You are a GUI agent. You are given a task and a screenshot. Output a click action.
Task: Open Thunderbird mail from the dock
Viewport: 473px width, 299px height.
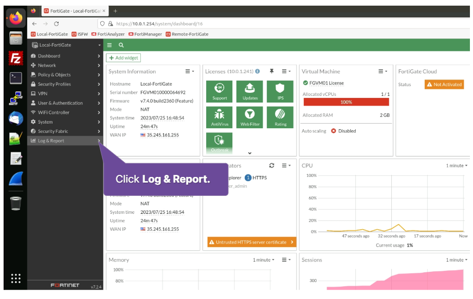(x=16, y=118)
